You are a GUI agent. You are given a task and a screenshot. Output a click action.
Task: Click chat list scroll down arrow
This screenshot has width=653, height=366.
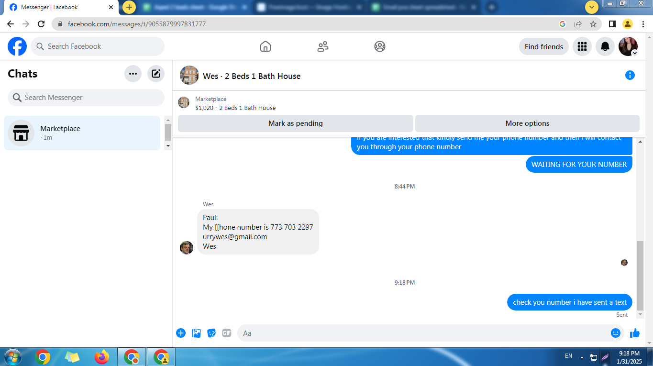(x=168, y=146)
